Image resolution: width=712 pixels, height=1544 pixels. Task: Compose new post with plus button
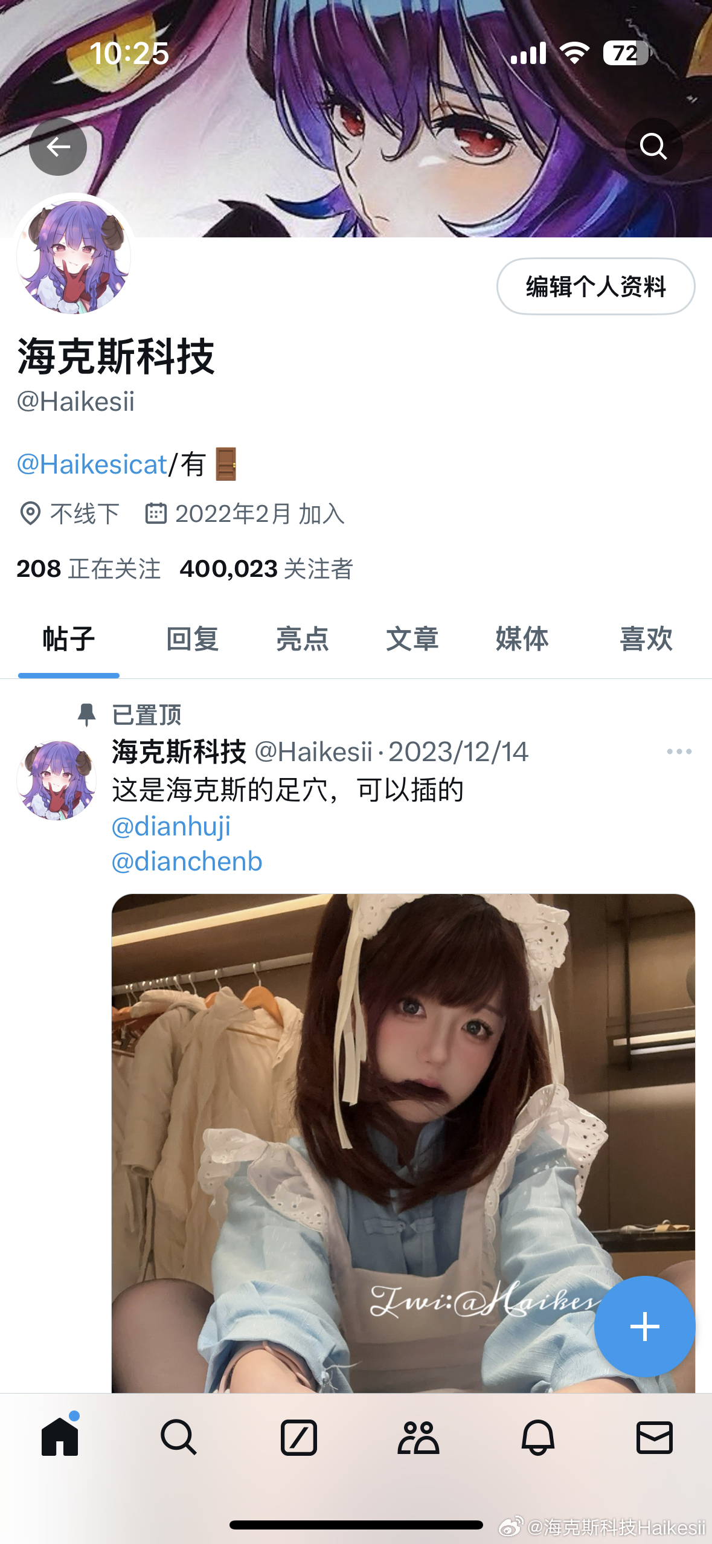pyautogui.click(x=644, y=1327)
